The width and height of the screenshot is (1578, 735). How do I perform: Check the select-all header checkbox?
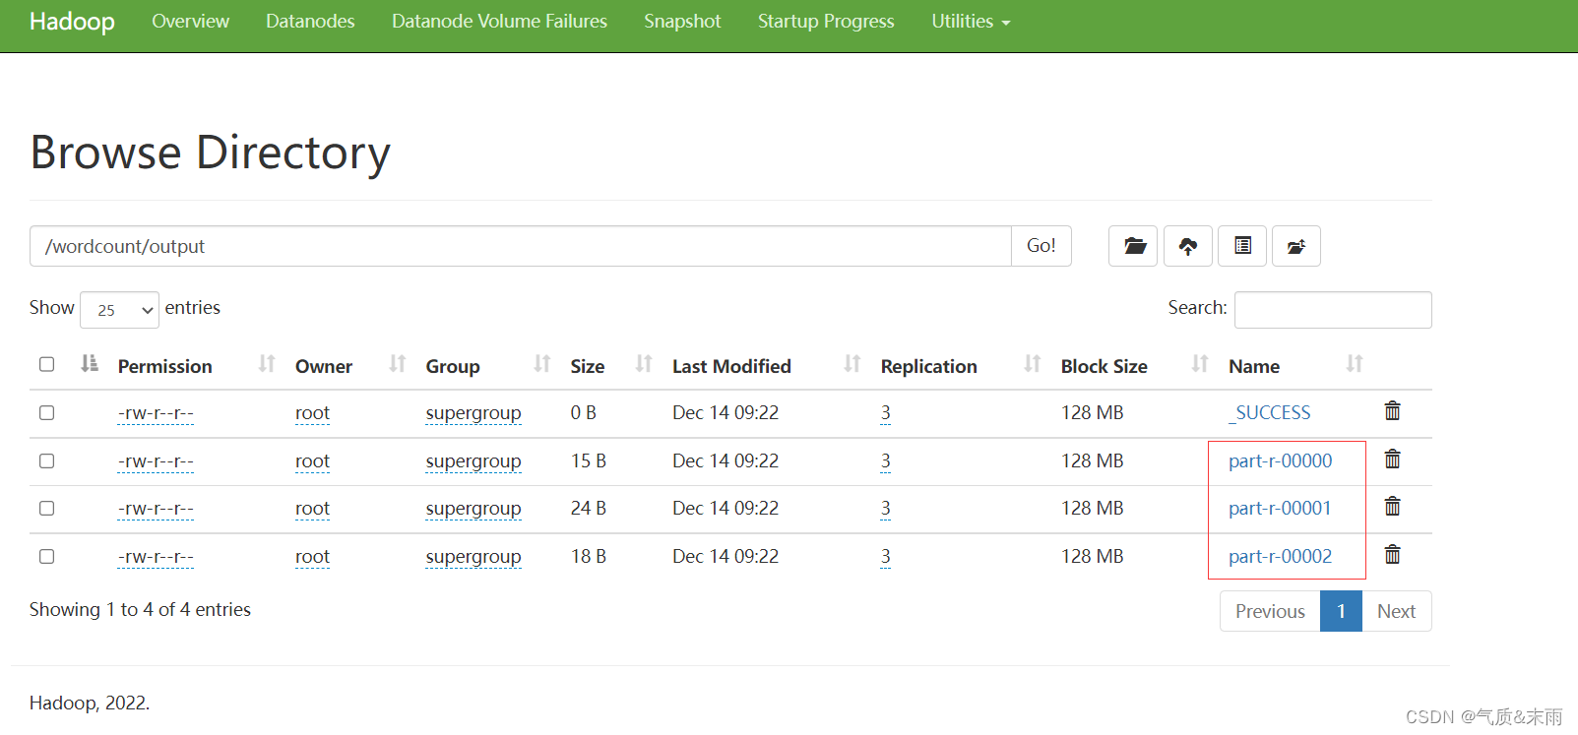tap(46, 364)
